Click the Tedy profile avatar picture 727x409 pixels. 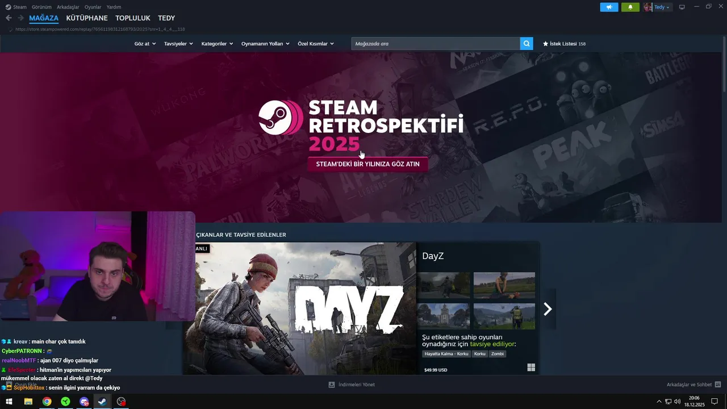click(648, 7)
